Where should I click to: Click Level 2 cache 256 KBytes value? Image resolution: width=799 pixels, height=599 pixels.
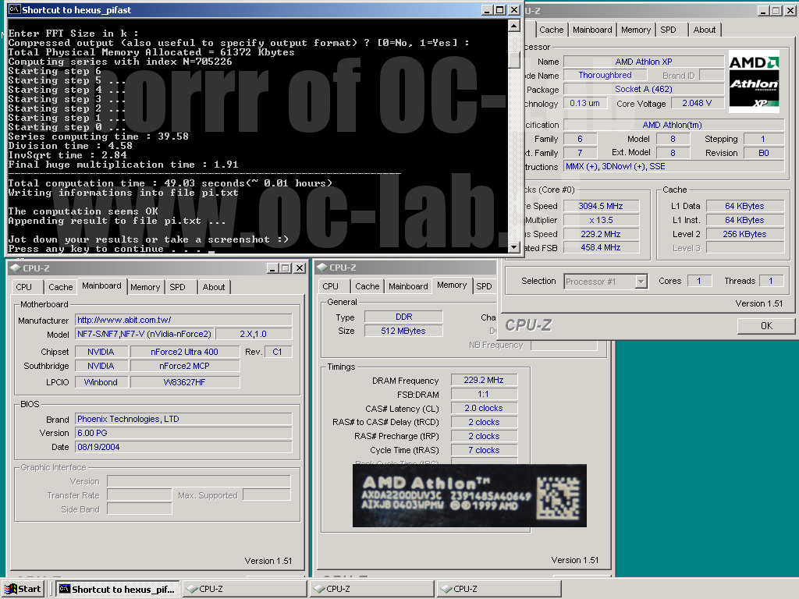pyautogui.click(x=744, y=234)
